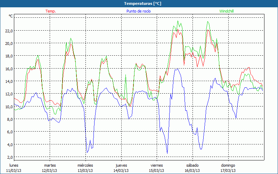Image resolution: width=278 pixels, height=174 pixels.
Task: Click the 16,0 y-axis value
Action: click(9, 69)
